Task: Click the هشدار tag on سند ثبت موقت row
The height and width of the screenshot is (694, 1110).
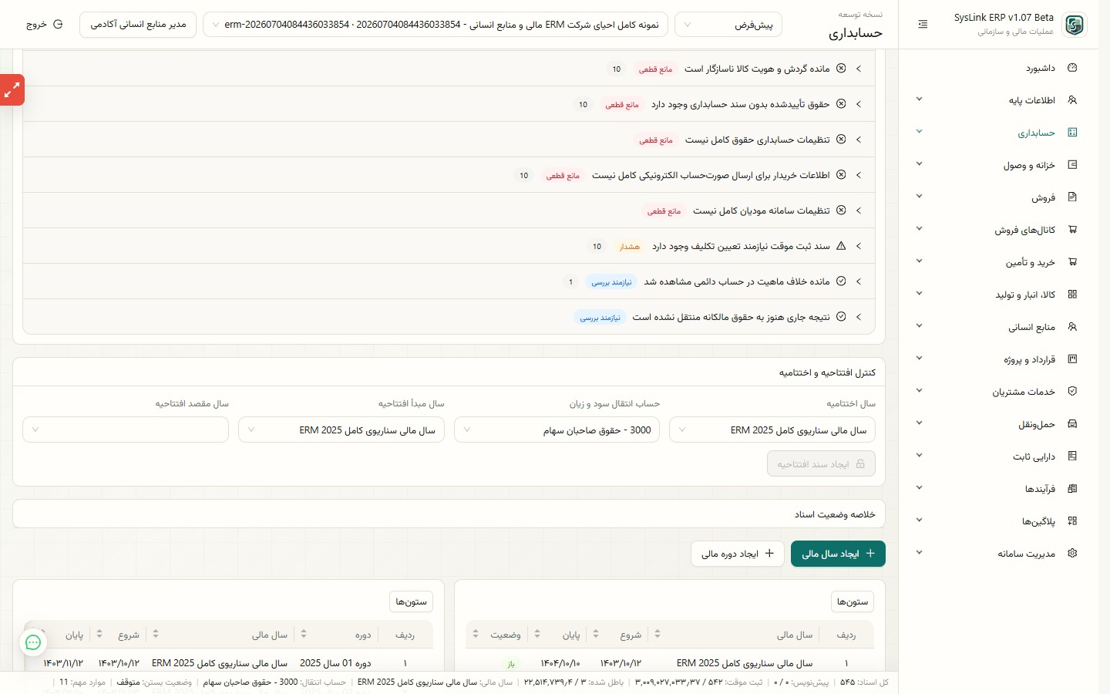Action: (x=630, y=247)
